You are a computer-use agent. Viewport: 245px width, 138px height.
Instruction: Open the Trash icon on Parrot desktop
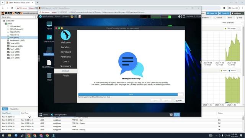[x=49, y=76]
